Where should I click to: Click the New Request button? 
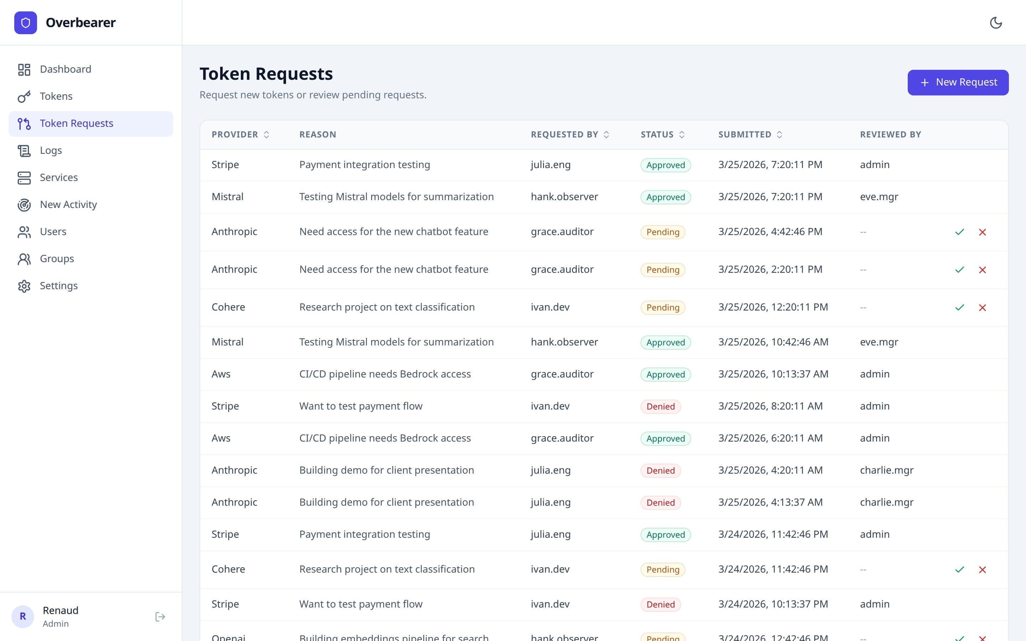958,82
